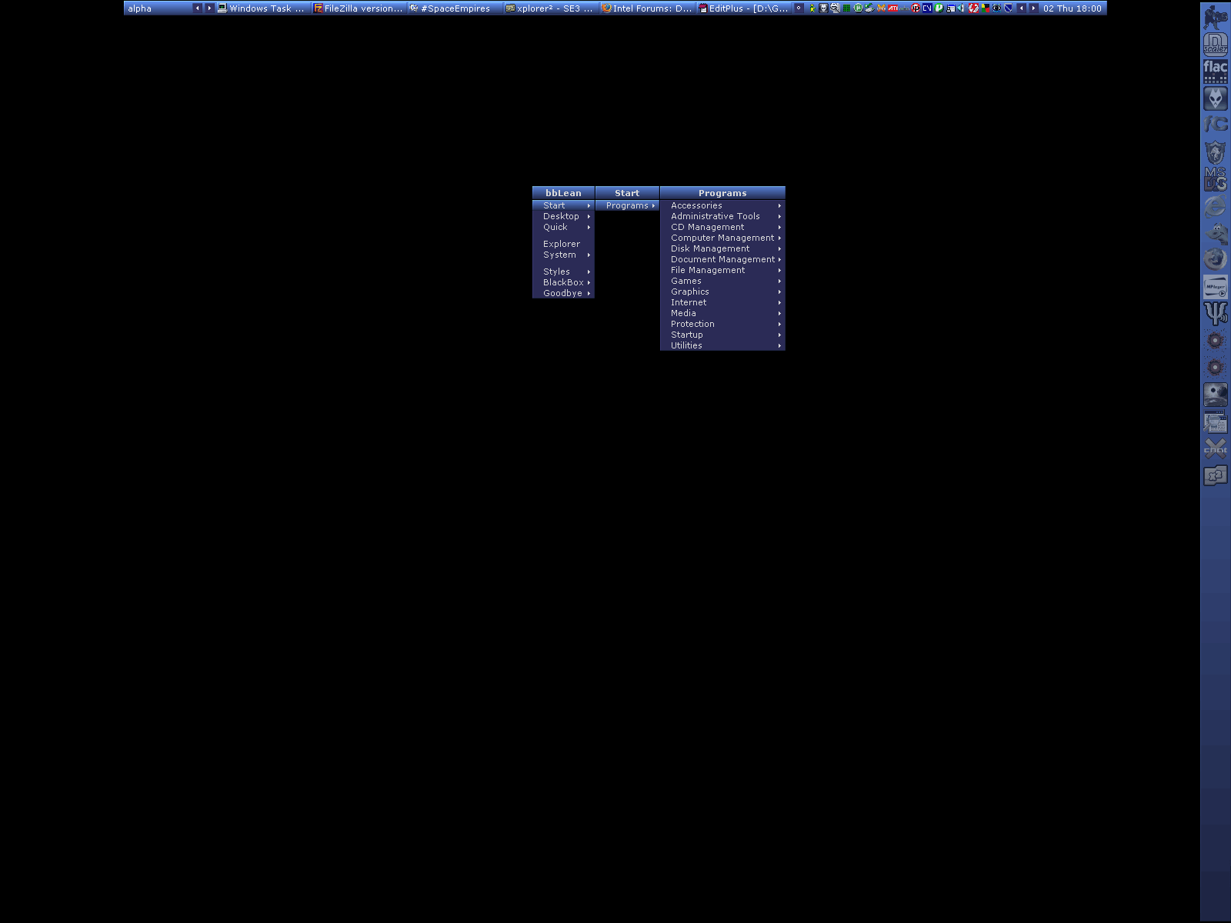Image resolution: width=1231 pixels, height=923 pixels.
Task: Click the MS-DOS icon in sidebar
Action: (x=1215, y=178)
